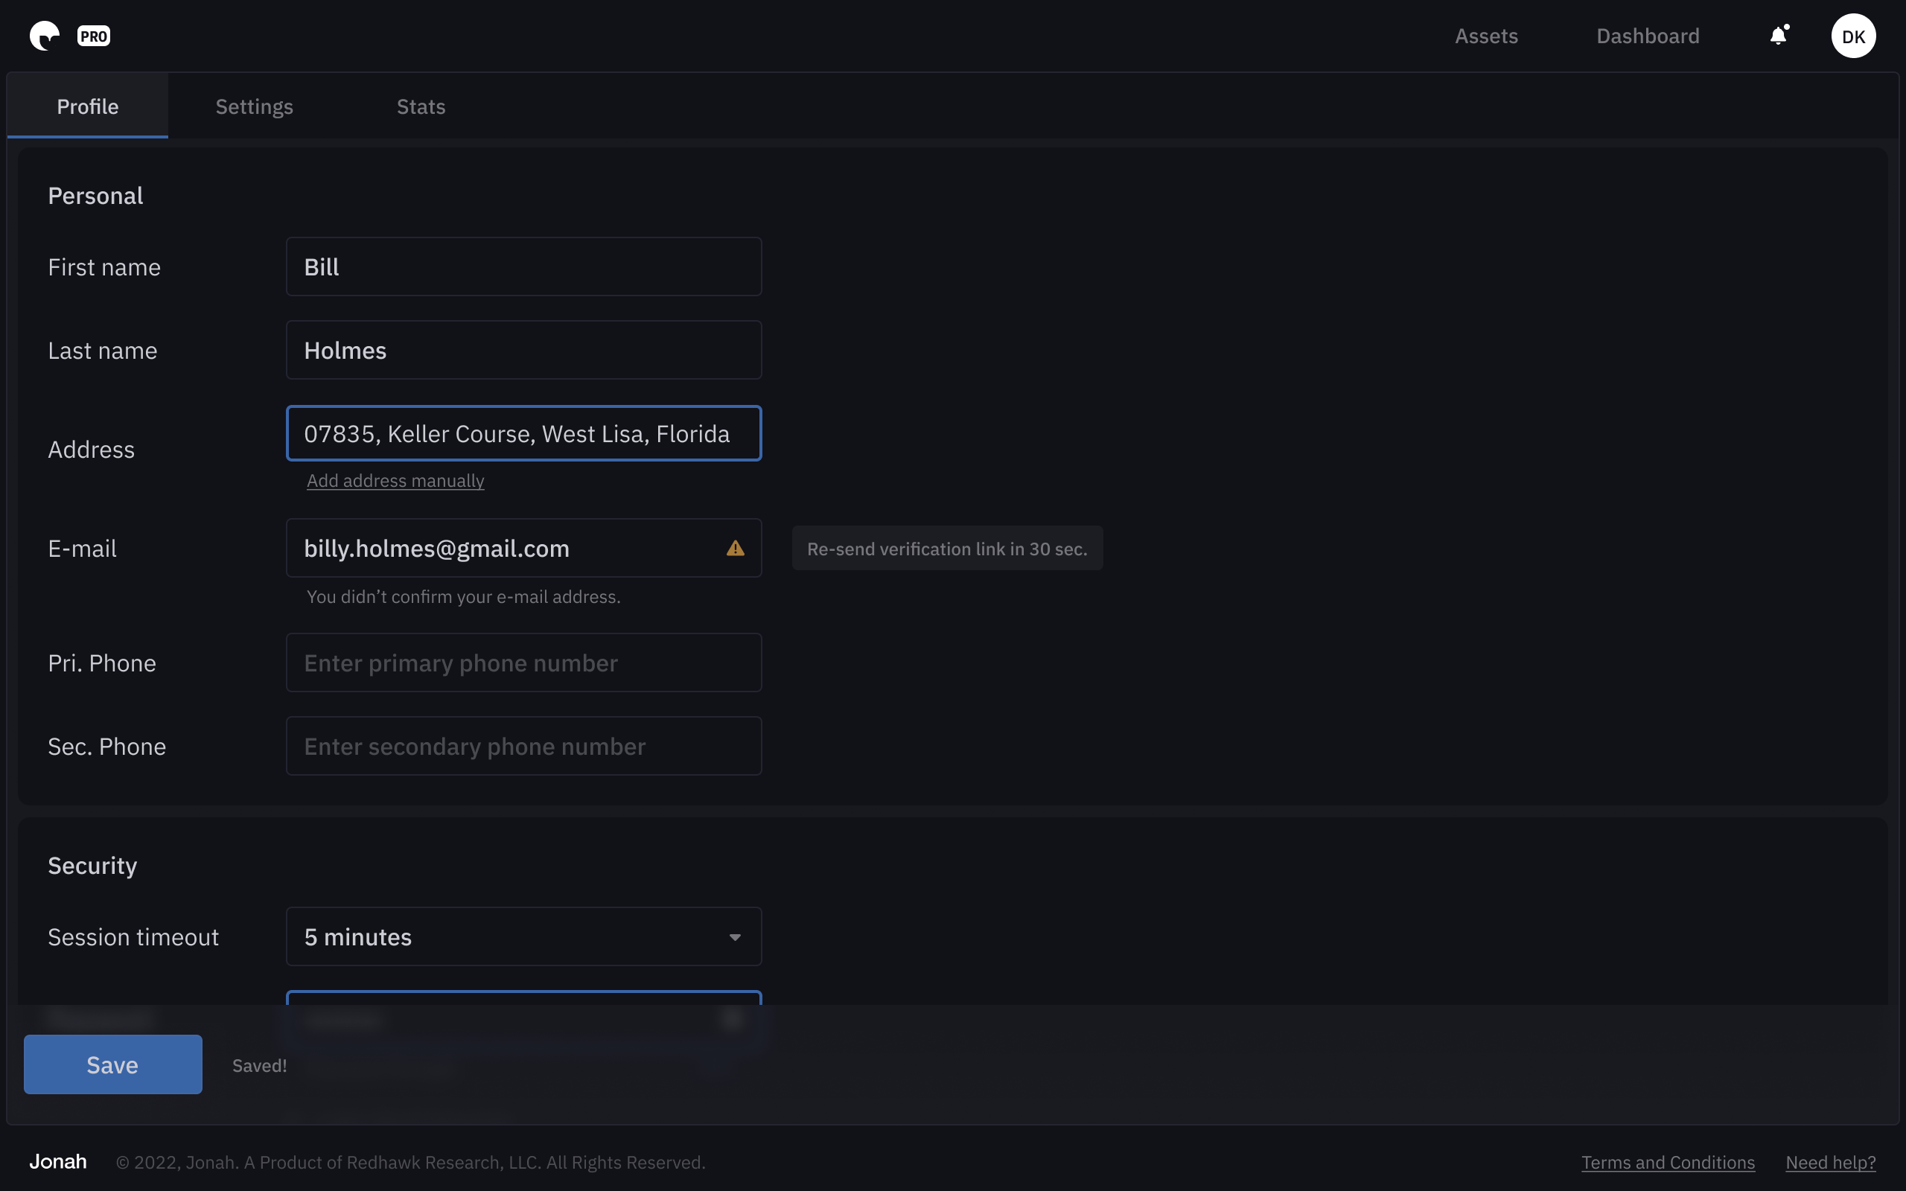Expand the Session timeout dropdown arrow

pyautogui.click(x=734, y=936)
